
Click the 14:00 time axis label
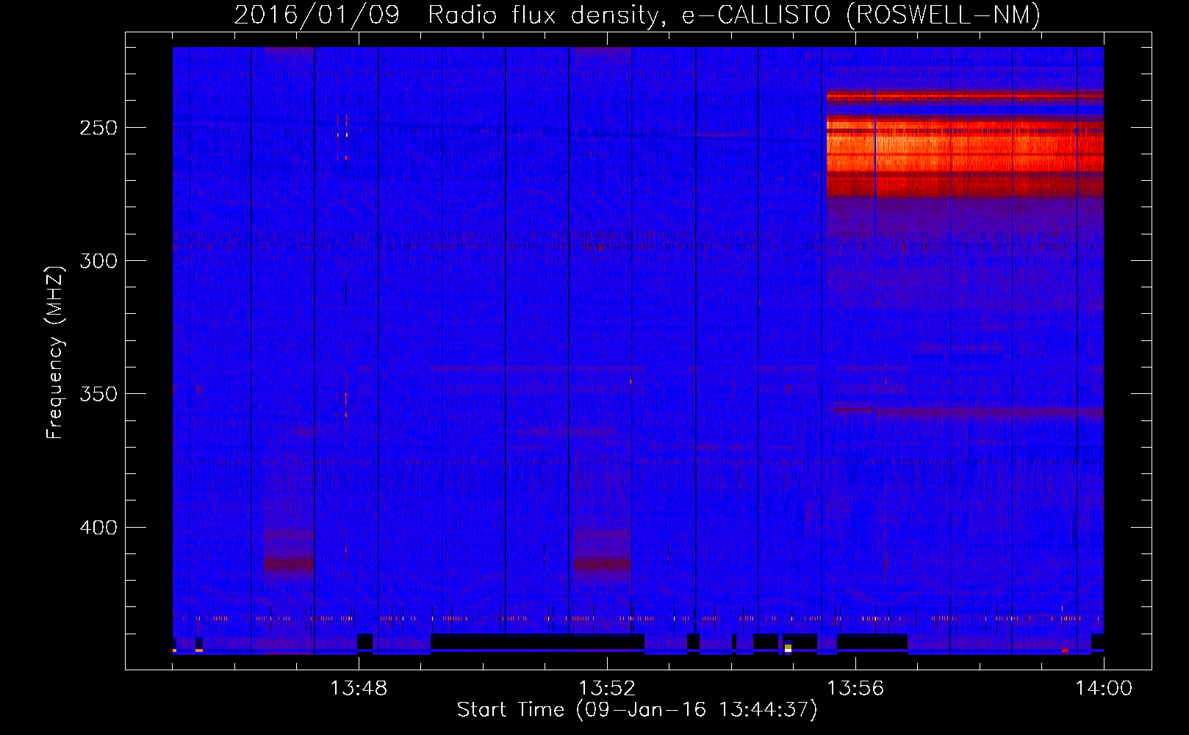tap(1104, 689)
